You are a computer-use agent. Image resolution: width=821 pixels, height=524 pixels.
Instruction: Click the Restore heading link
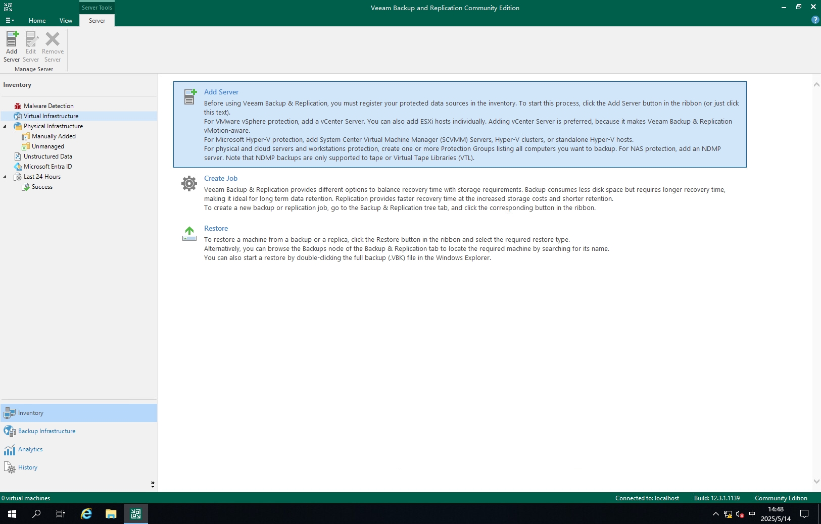click(216, 228)
